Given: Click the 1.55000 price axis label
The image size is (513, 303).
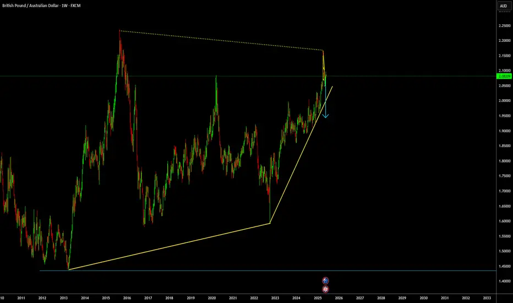Looking at the screenshot, I should point(505,236).
